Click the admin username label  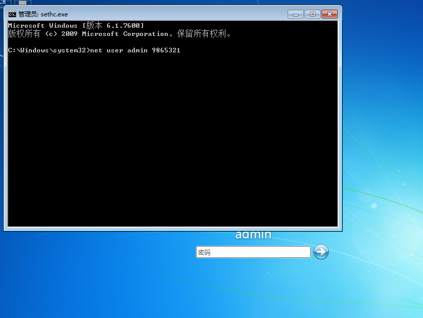pos(253,235)
